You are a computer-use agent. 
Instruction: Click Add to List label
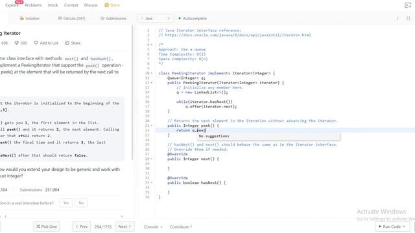tap(49, 43)
